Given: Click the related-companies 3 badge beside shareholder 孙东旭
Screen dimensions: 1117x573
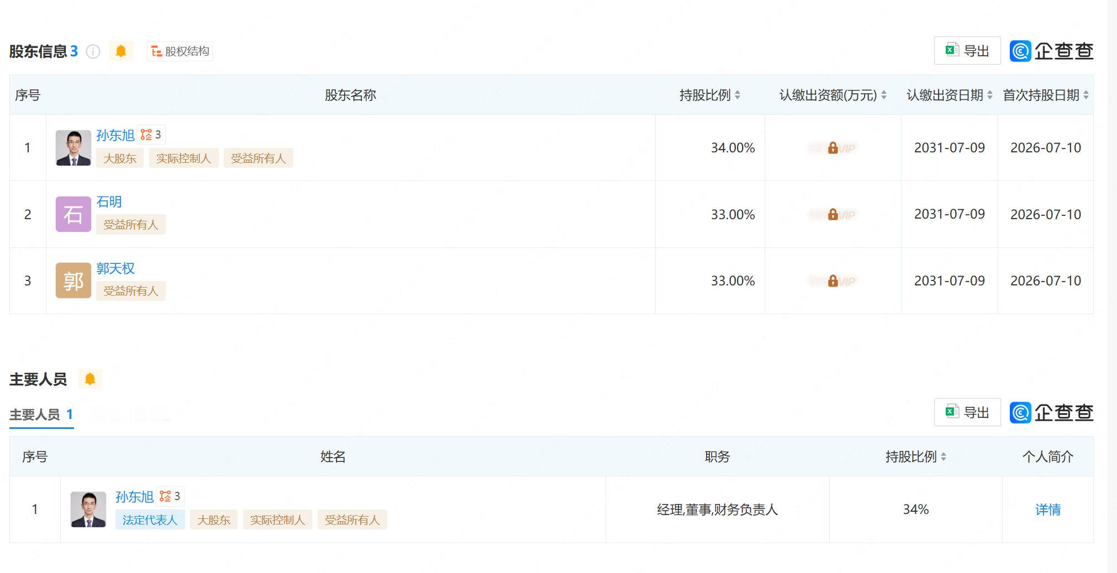Looking at the screenshot, I should click(x=151, y=135).
